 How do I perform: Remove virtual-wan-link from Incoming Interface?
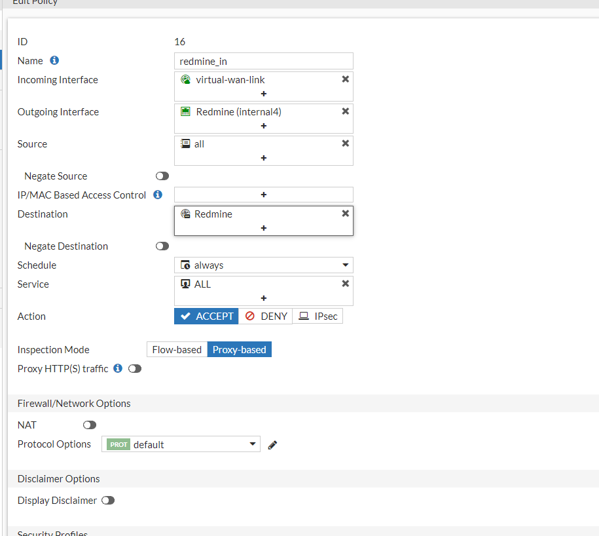click(x=346, y=79)
